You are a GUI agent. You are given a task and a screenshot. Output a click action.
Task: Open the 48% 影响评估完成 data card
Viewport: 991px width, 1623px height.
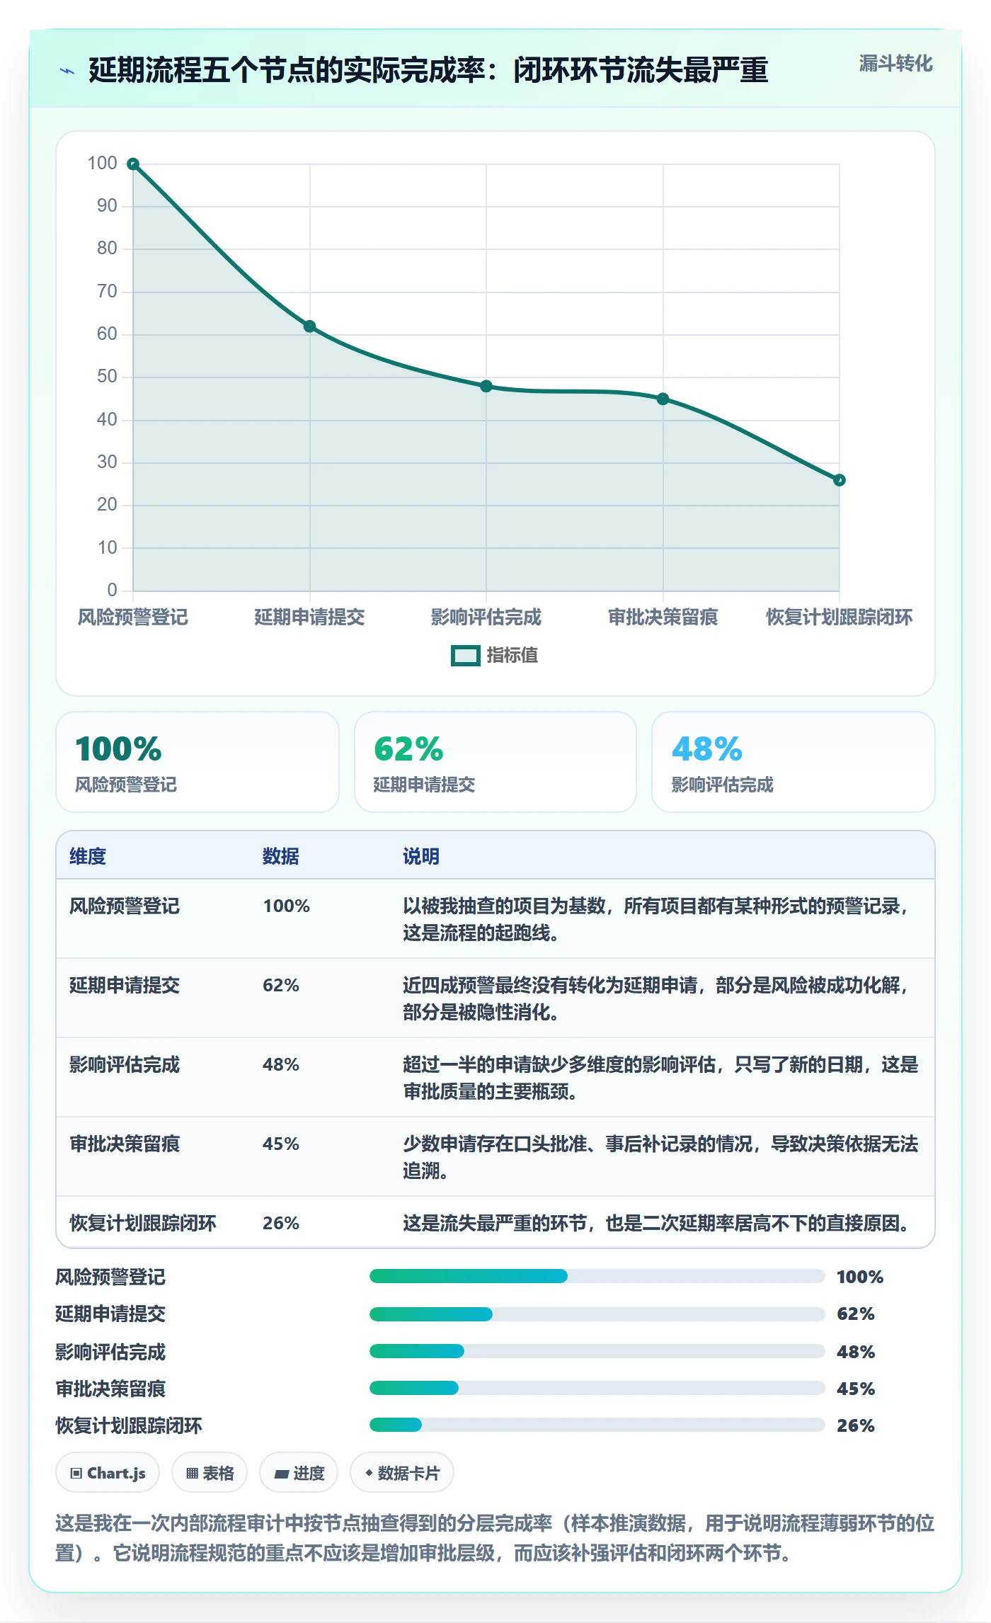pyautogui.click(x=794, y=762)
